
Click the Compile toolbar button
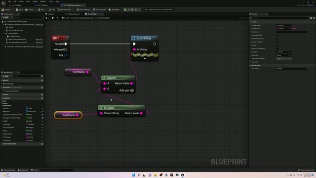coord(6,9)
